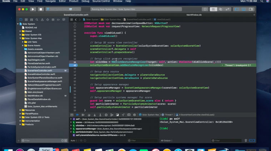271x151 pixels.
Task: Expand the Resources folder
Action: click(20, 110)
